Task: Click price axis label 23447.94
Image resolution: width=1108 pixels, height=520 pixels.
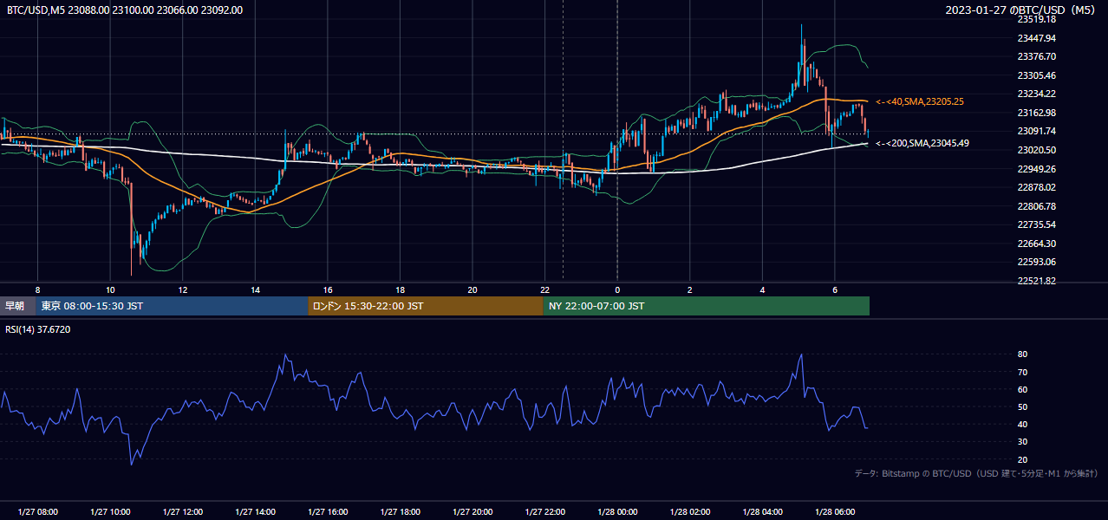Action: click(1037, 38)
